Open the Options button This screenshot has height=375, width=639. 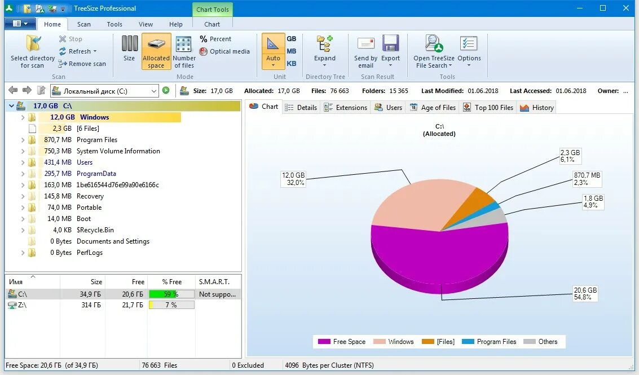point(469,51)
